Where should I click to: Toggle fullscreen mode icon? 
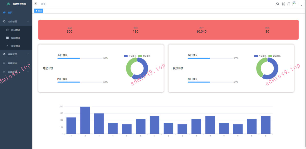coord(283,4)
